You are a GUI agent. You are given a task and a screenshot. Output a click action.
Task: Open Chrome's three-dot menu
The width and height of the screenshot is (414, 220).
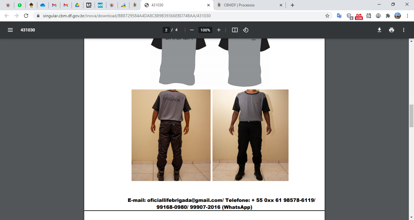(407, 16)
